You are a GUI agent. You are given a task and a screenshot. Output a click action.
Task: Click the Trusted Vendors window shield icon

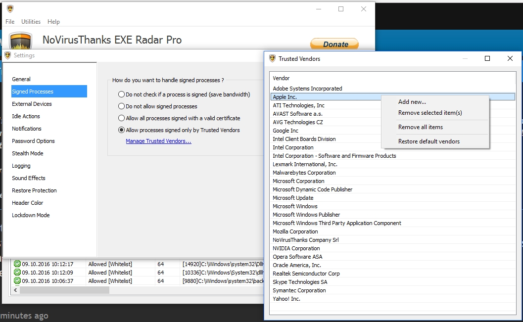click(273, 59)
